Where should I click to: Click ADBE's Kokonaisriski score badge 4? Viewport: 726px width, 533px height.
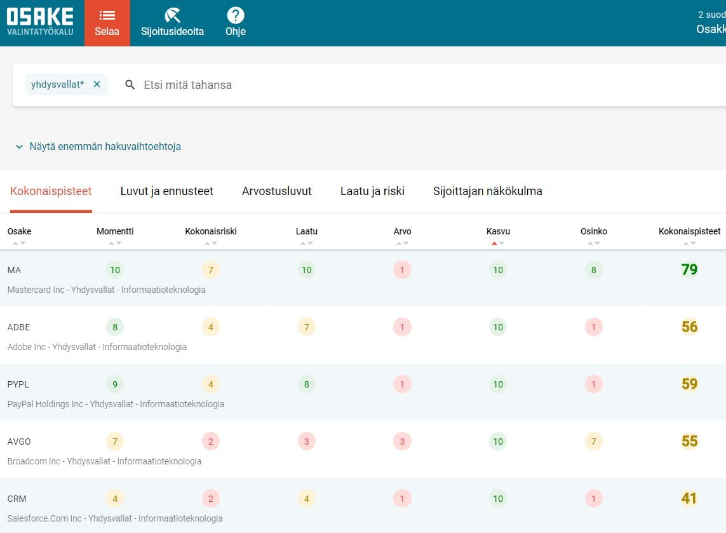(x=211, y=327)
